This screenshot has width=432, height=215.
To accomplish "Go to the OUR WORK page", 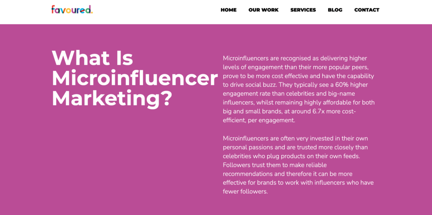I will click(x=263, y=10).
